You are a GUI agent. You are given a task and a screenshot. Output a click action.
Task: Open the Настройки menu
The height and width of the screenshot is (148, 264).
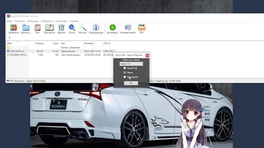(x=61, y=21)
